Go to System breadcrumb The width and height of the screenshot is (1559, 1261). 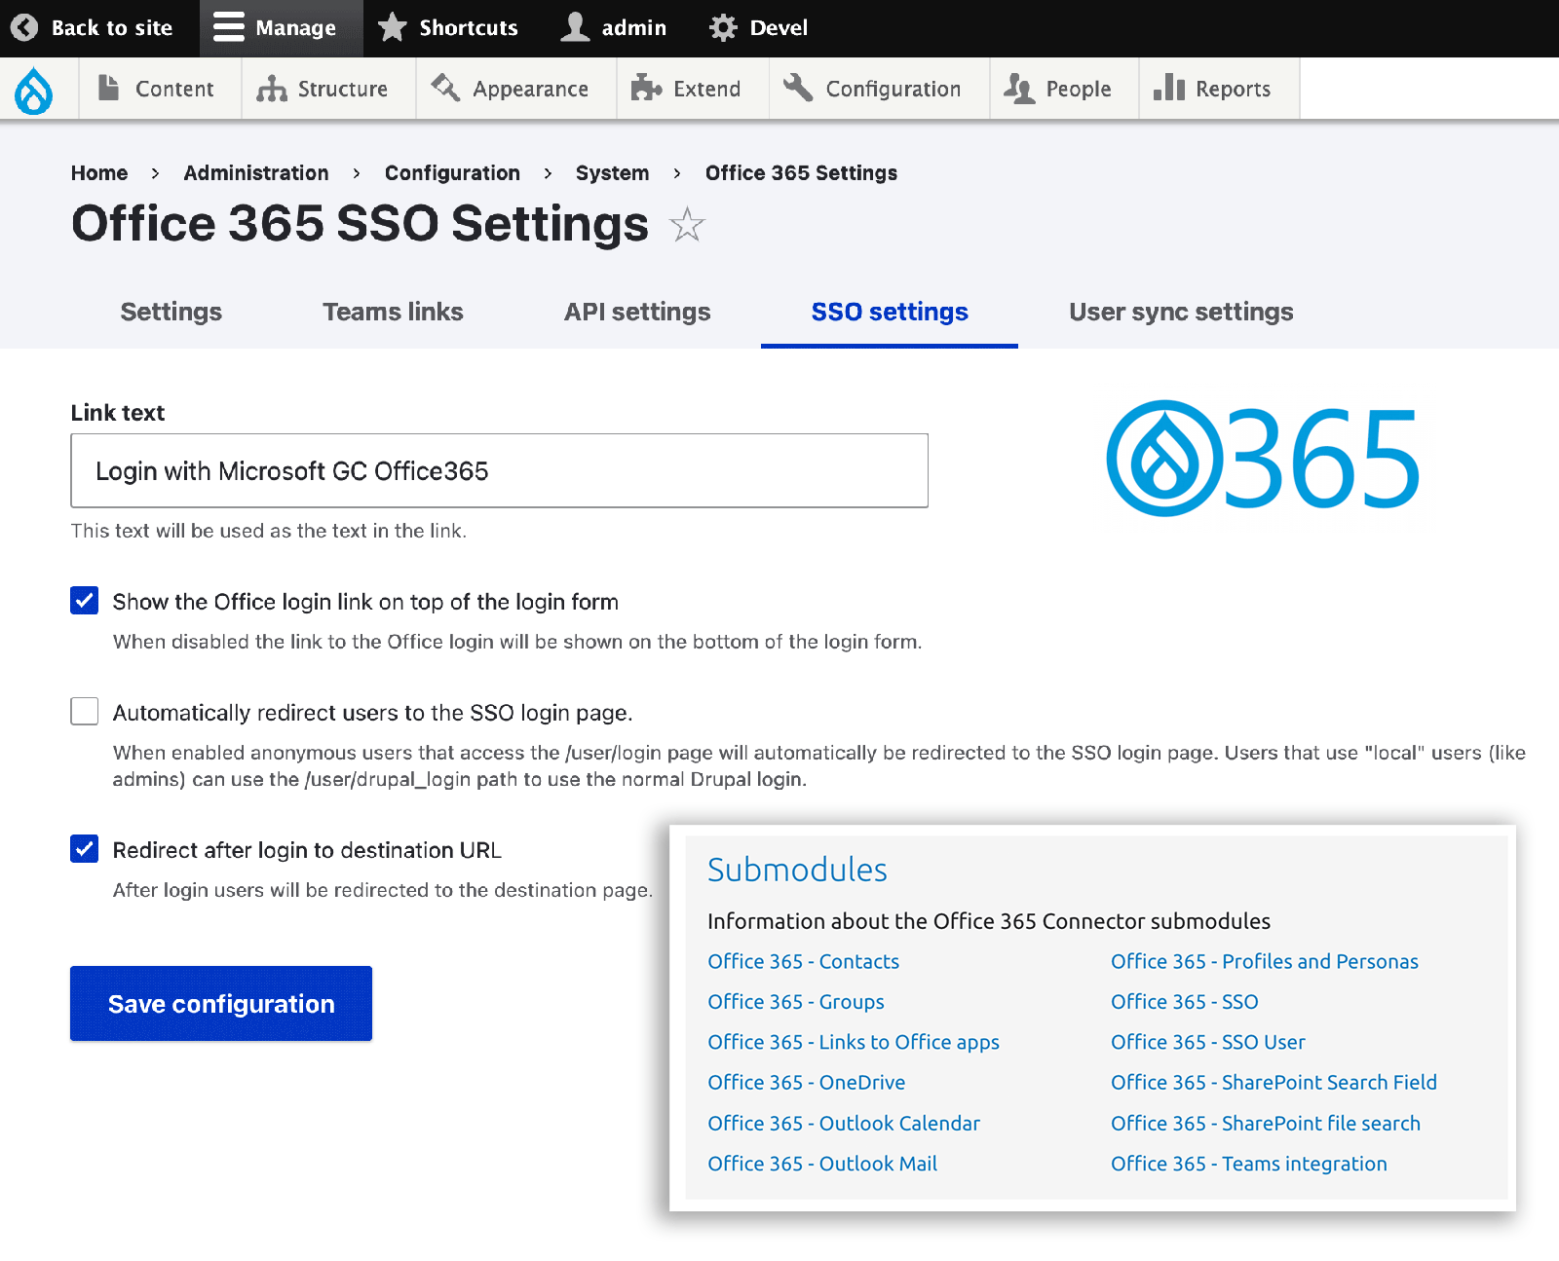pos(612,172)
